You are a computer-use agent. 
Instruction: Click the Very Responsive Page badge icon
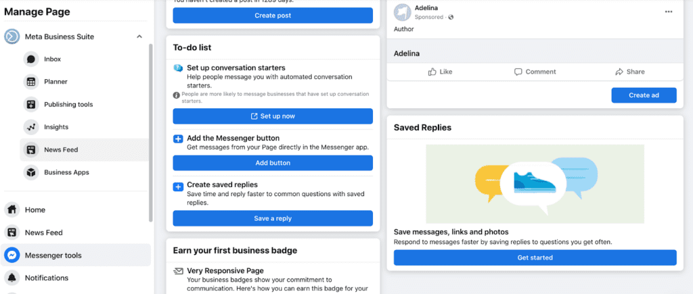point(178,270)
